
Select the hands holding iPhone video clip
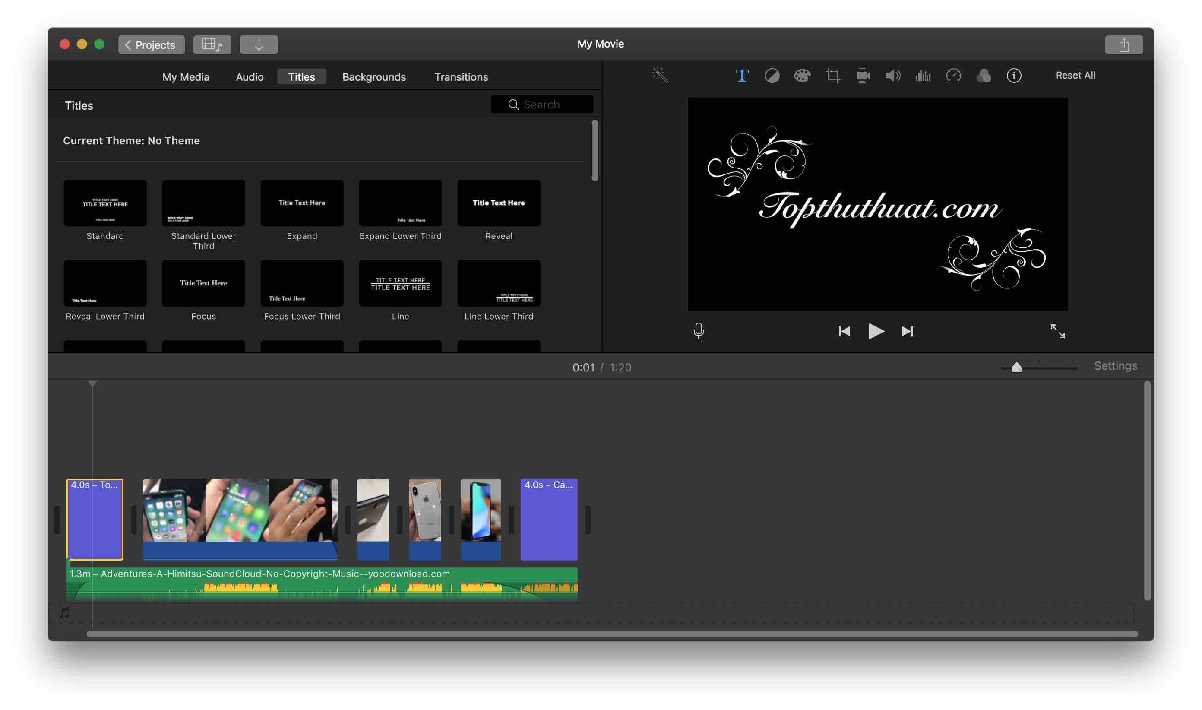240,519
